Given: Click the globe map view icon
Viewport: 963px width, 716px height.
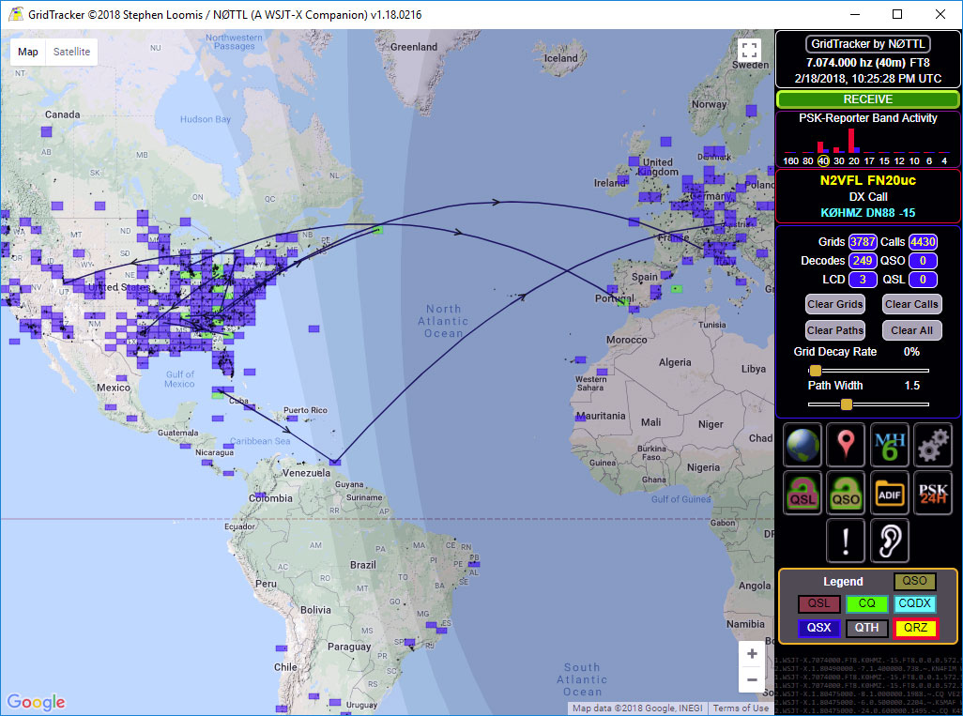Looking at the screenshot, I should (802, 445).
